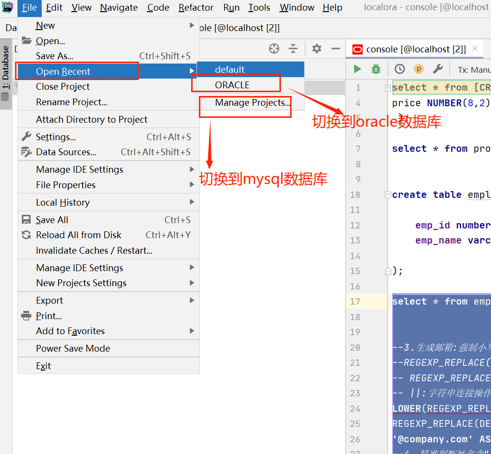491x454 pixels.
Task: Open the Tx: Manual transaction dropdown
Action: 474,69
